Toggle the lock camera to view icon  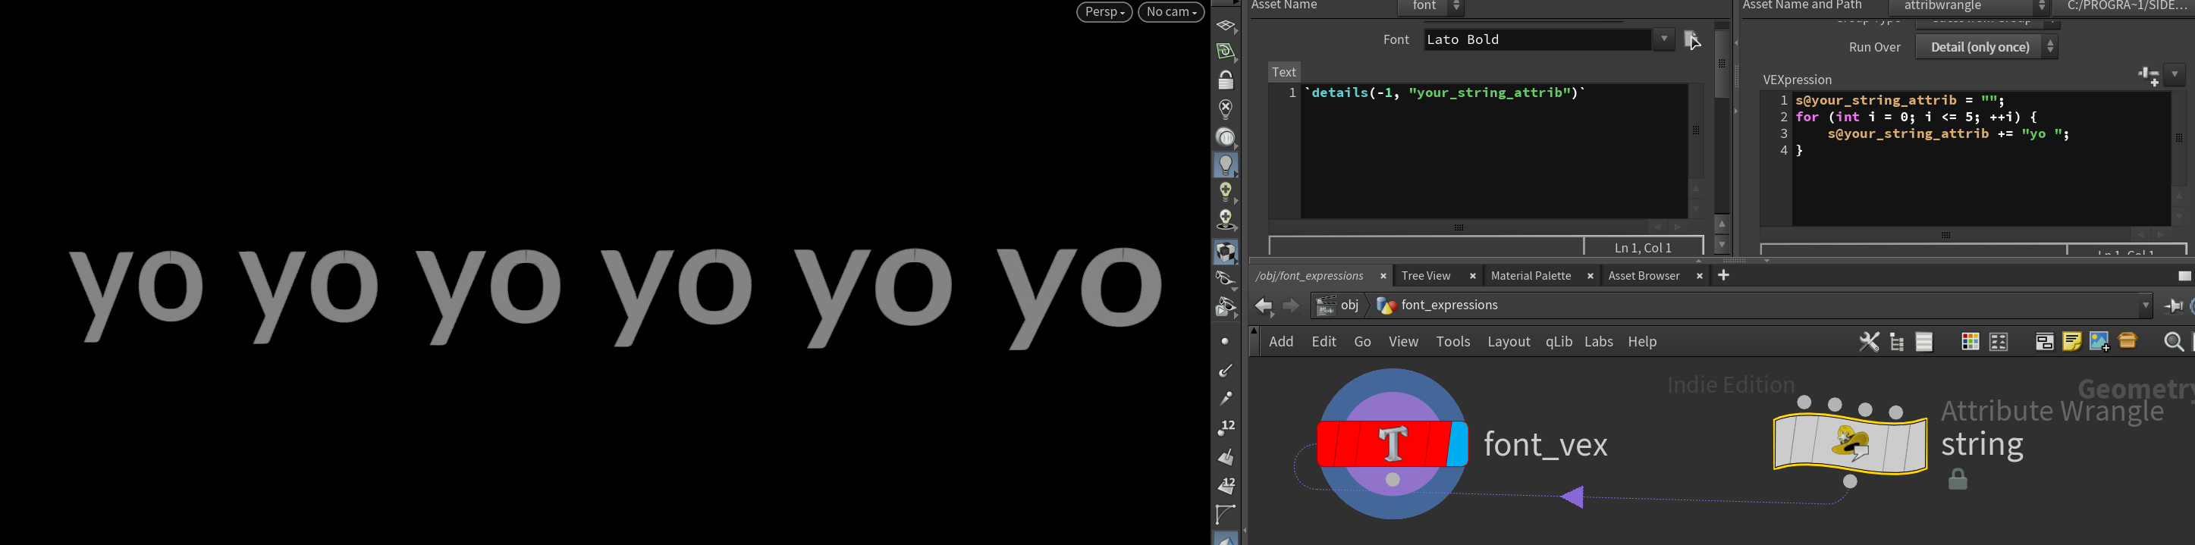[x=1226, y=81]
